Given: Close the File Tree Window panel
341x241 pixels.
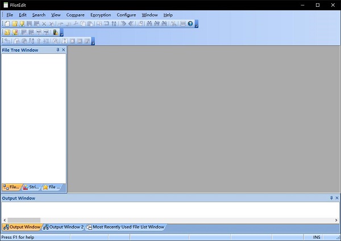Looking at the screenshot, I should pos(64,50).
